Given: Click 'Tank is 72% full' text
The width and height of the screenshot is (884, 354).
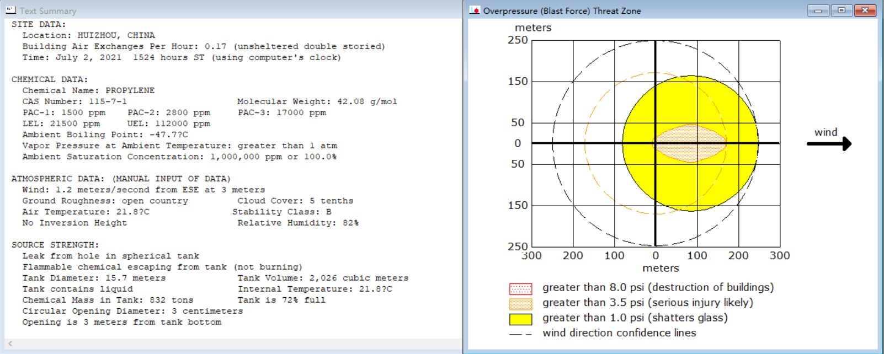Looking at the screenshot, I should [281, 300].
